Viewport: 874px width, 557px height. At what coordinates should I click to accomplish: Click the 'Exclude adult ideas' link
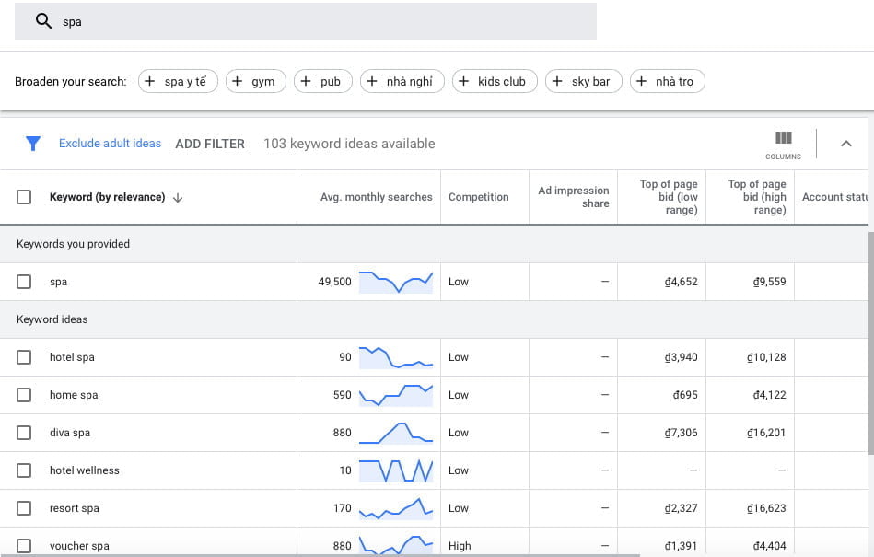(x=110, y=144)
